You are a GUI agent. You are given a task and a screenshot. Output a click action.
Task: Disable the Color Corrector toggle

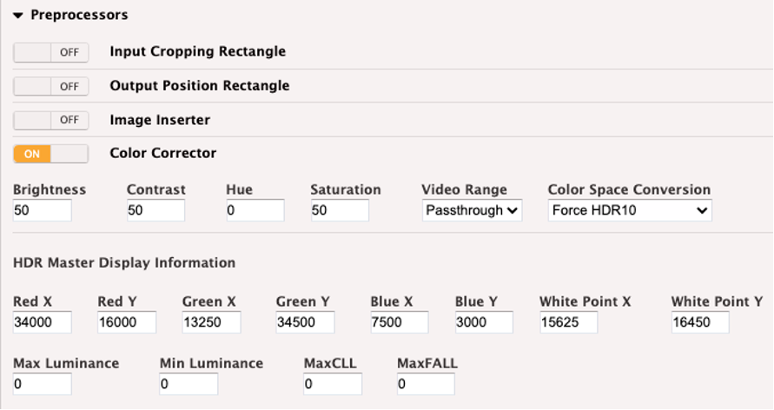tap(51, 154)
